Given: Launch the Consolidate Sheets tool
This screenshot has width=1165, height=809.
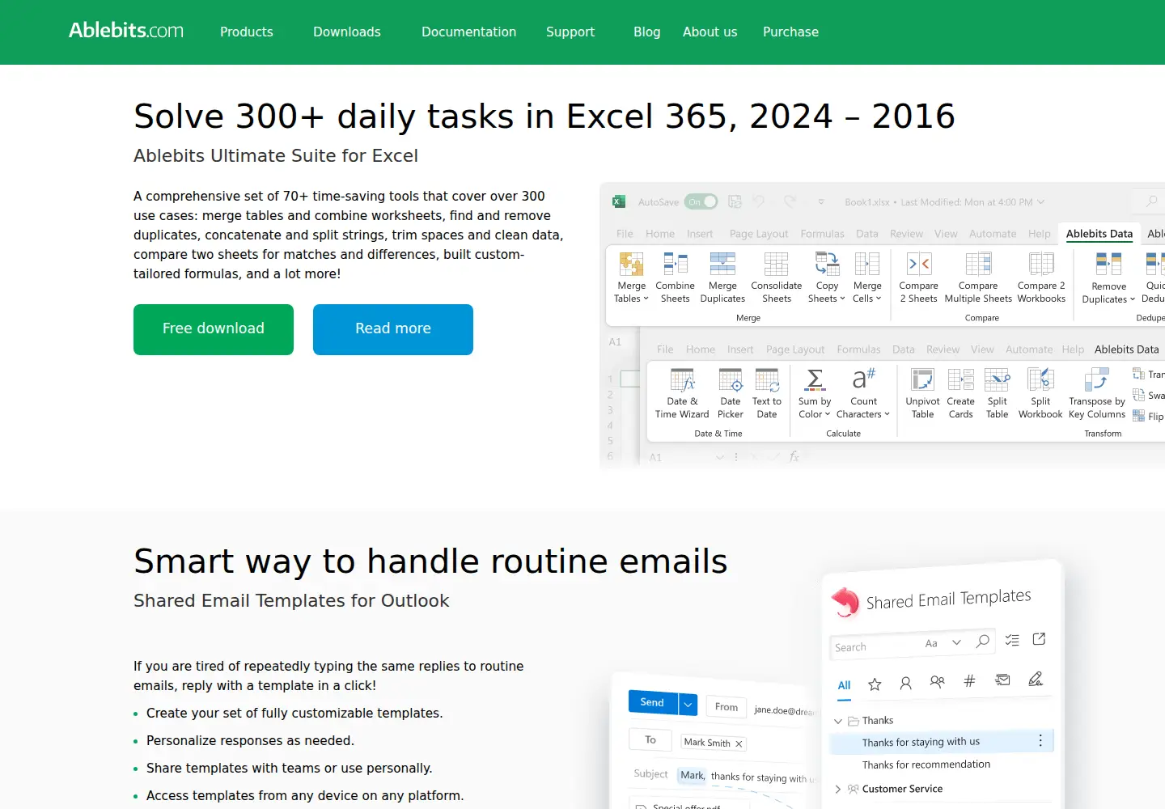Looking at the screenshot, I should coord(776,277).
